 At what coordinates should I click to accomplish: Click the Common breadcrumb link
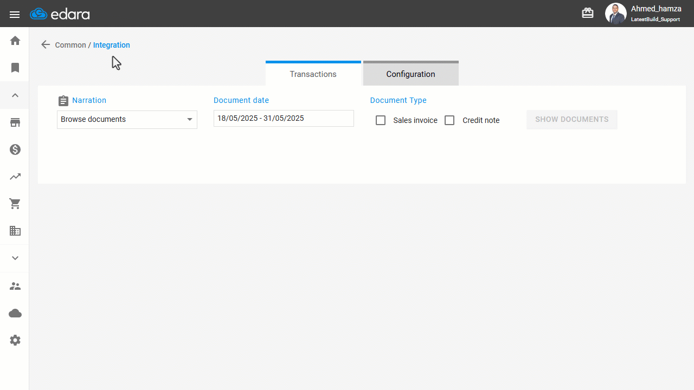(70, 45)
